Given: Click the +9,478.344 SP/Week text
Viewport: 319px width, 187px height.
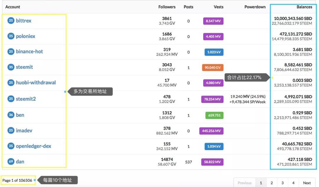Looking at the screenshot, I should [x=248, y=102].
